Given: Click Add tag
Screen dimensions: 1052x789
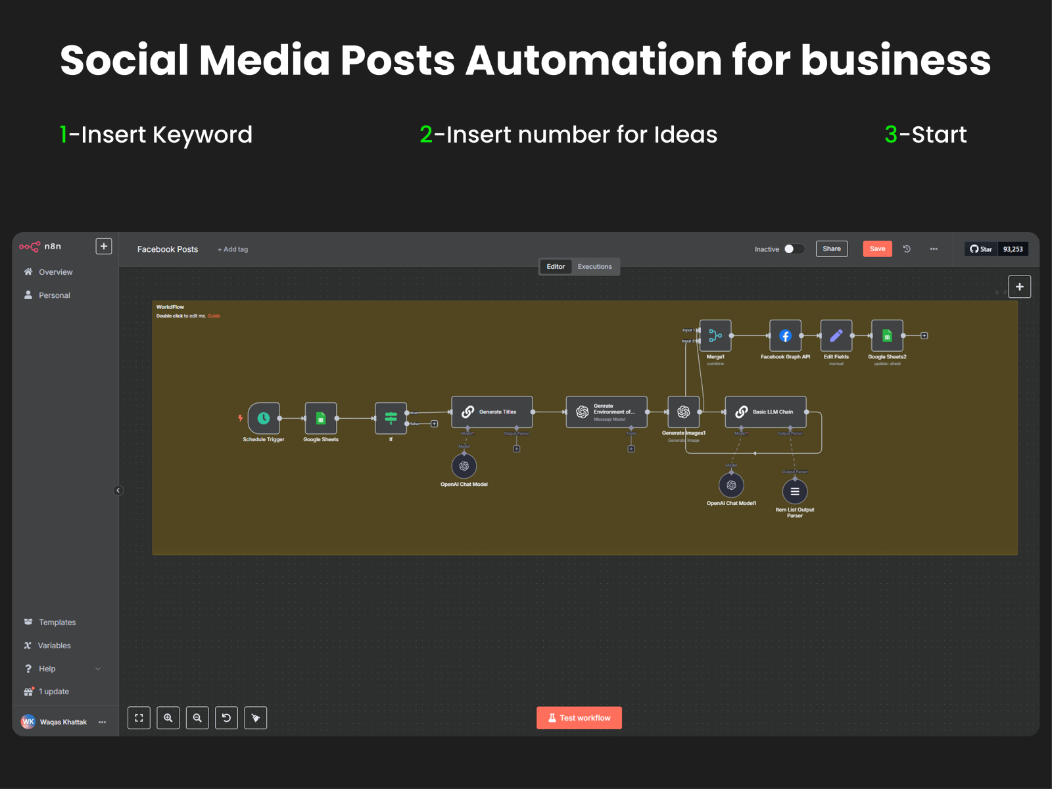Looking at the screenshot, I should point(233,249).
